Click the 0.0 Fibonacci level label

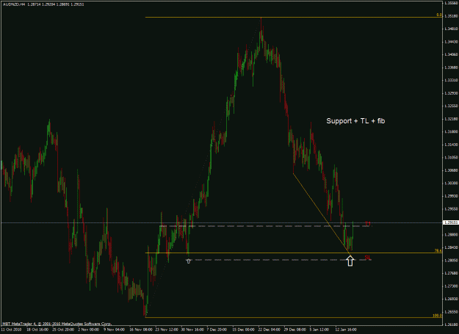click(439, 15)
